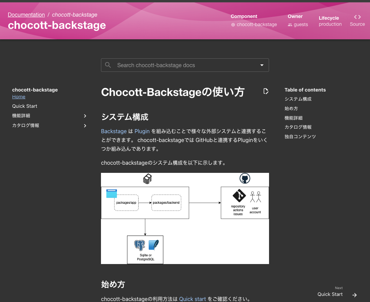Open the Documentation breadcrumb link
The width and height of the screenshot is (370, 302).
click(x=26, y=15)
